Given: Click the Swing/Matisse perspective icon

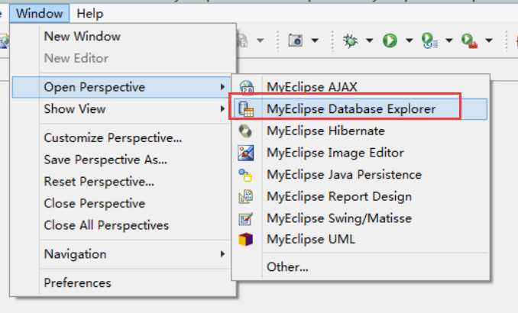Looking at the screenshot, I should [246, 218].
